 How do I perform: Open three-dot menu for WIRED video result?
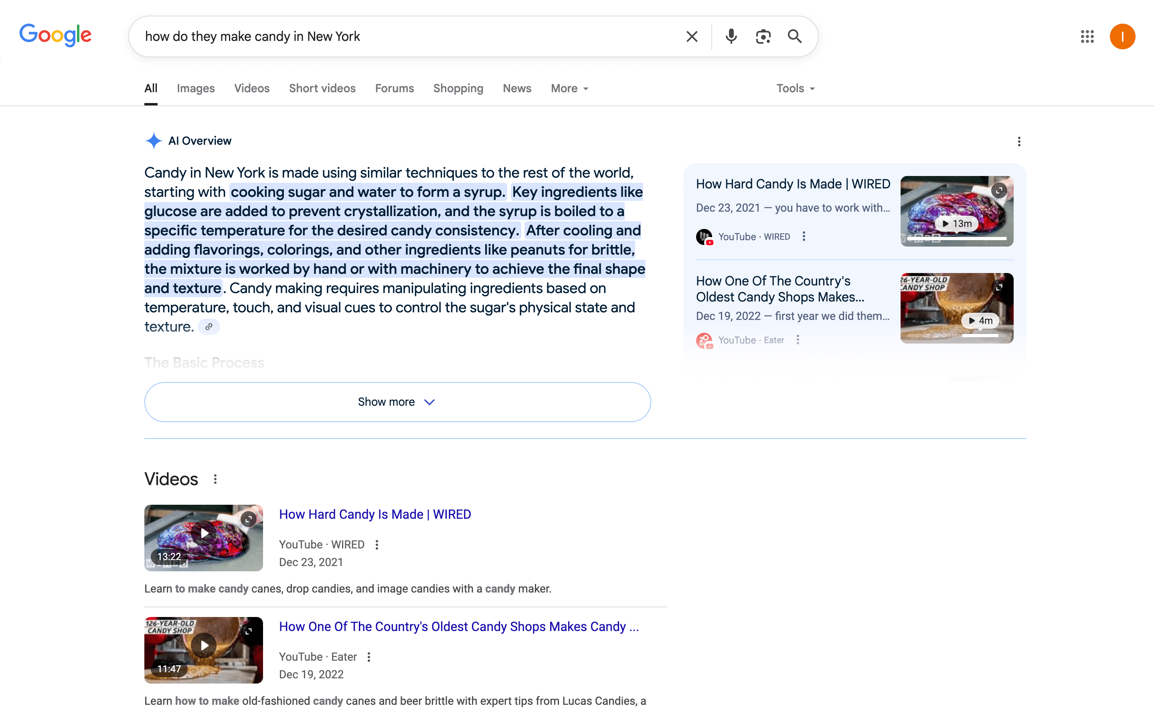(377, 545)
